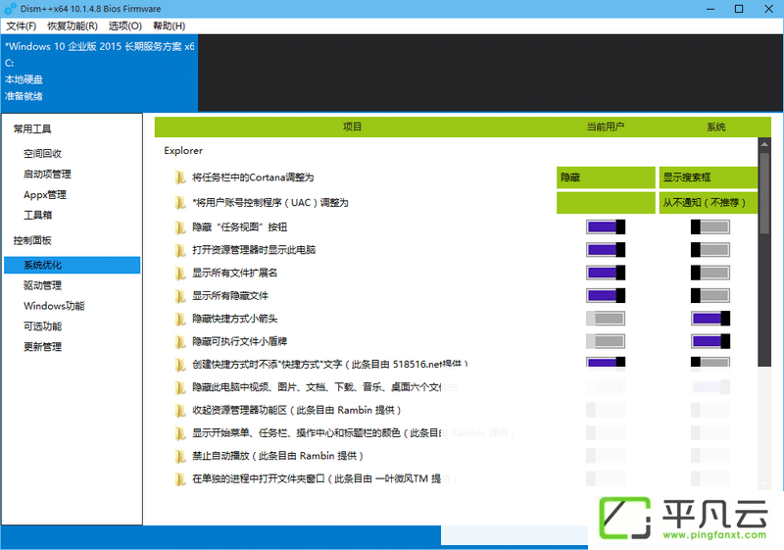Open 可选功能 in sidebar
The height and width of the screenshot is (550, 784).
tap(42, 326)
